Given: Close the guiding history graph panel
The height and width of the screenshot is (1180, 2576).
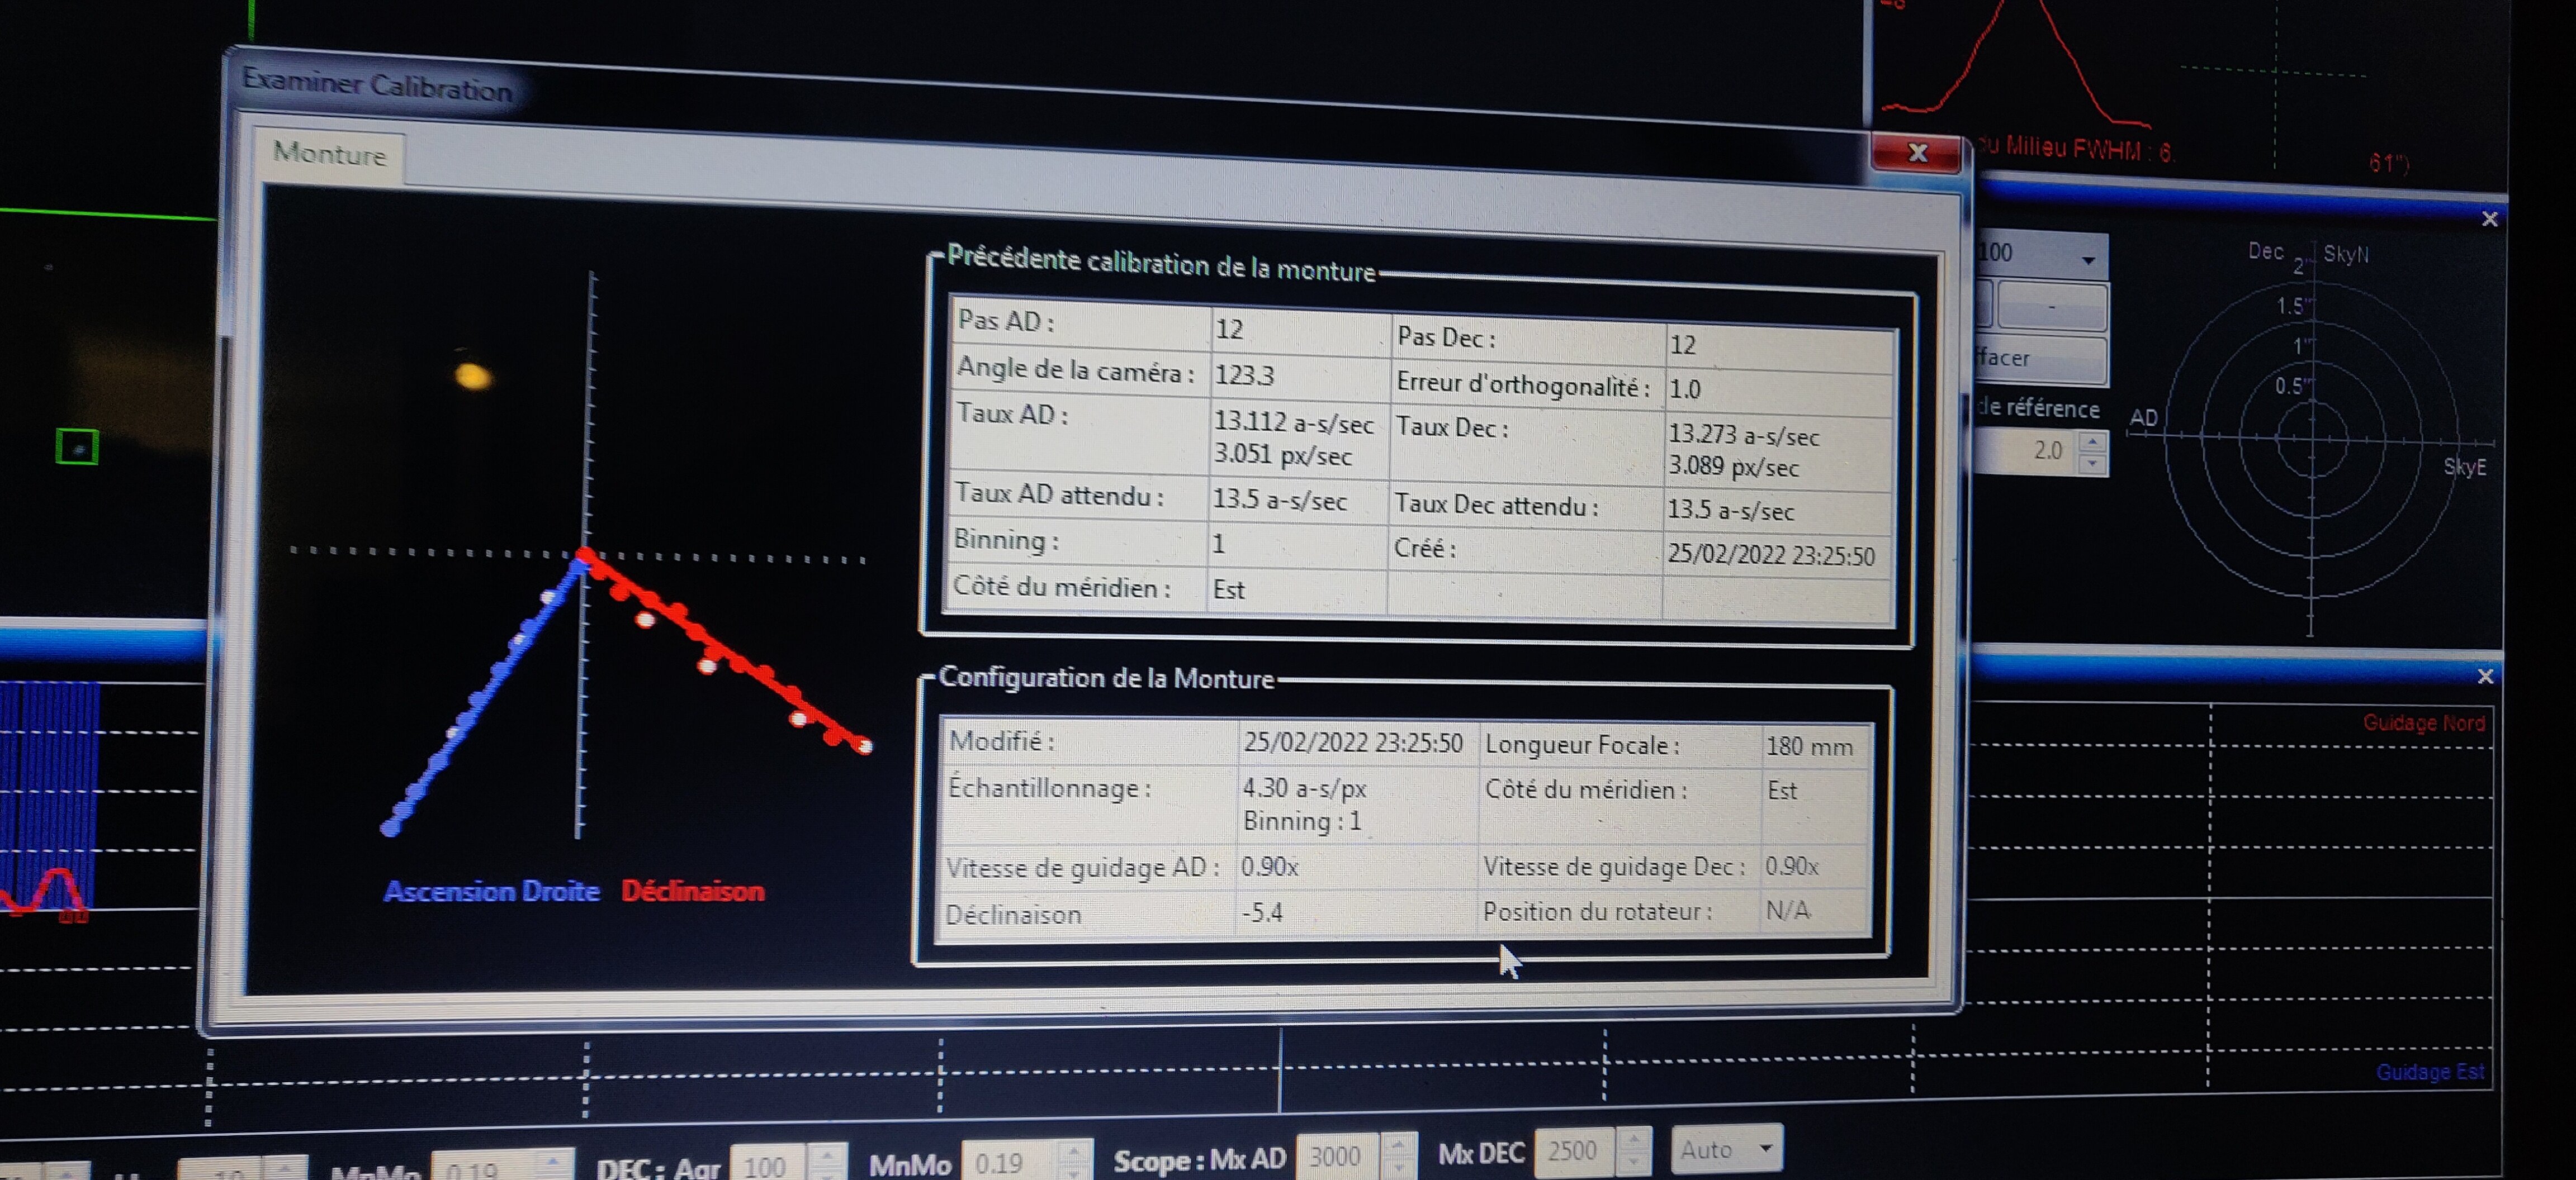Looking at the screenshot, I should [x=2485, y=677].
